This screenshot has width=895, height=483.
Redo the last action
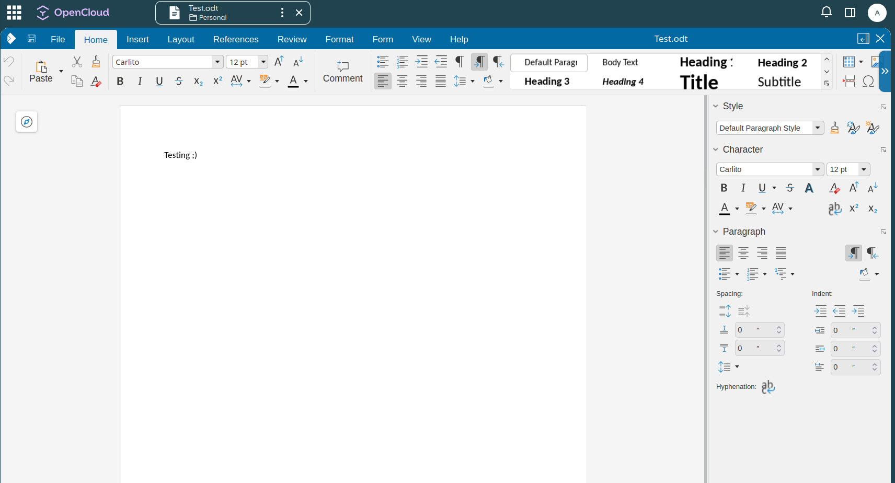[9, 80]
